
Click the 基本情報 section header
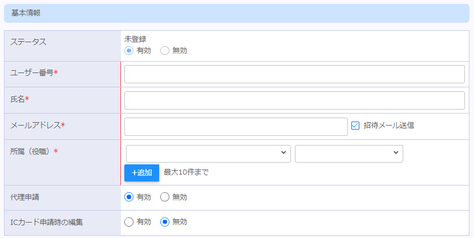26,13
